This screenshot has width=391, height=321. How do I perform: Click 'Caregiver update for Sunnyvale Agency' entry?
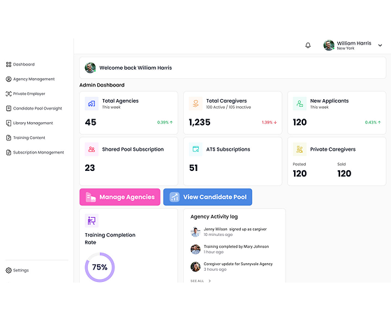[x=238, y=264]
